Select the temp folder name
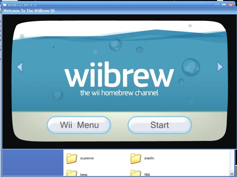 click(x=84, y=175)
